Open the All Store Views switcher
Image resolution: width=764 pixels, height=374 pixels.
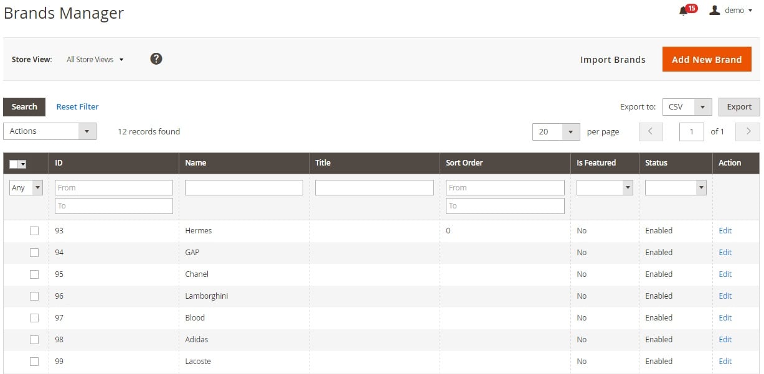point(95,60)
